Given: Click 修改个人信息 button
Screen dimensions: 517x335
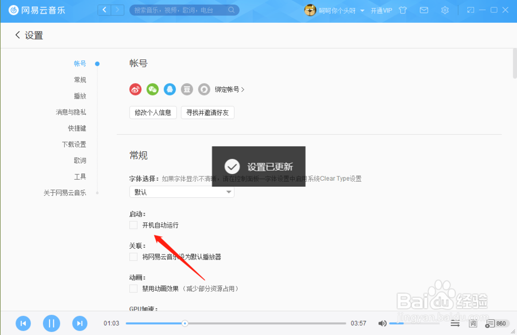Looking at the screenshot, I should [153, 113].
